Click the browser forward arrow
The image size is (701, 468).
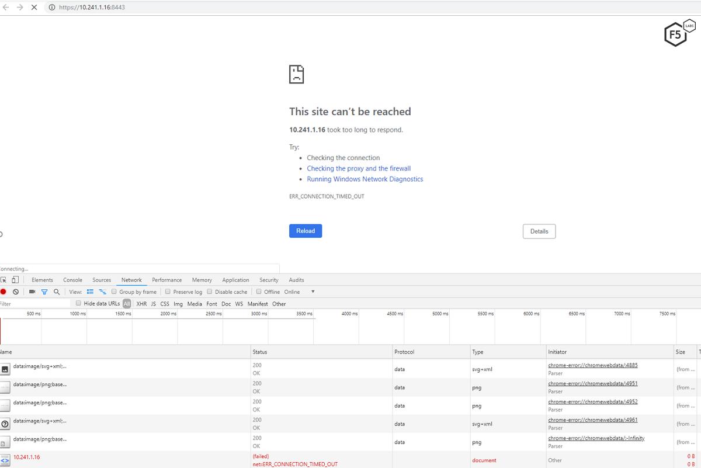pyautogui.click(x=20, y=8)
